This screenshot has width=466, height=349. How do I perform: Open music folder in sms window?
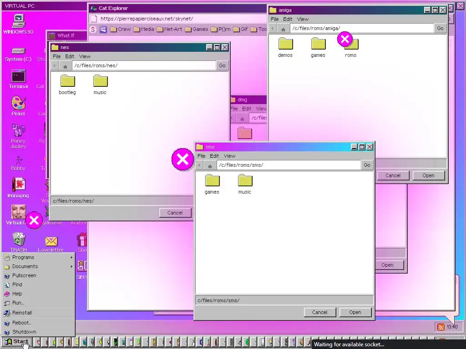point(245,184)
